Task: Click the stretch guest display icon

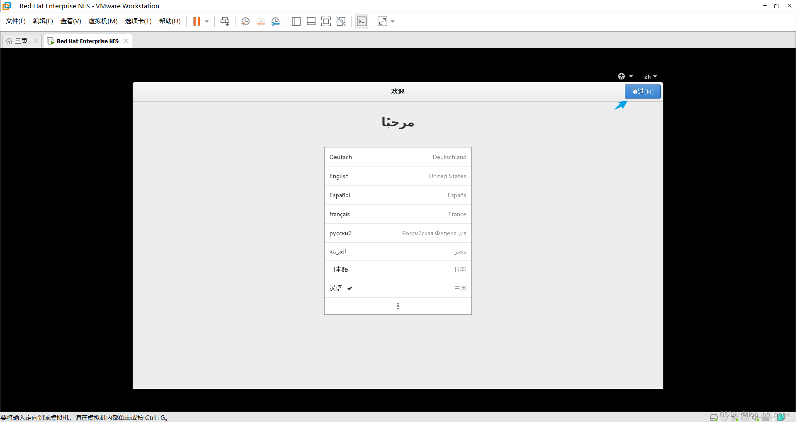Action: (x=382, y=21)
